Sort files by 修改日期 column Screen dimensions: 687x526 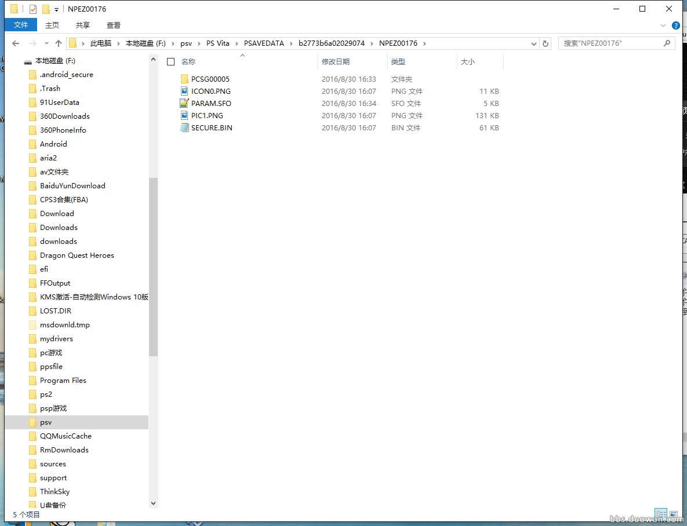[x=336, y=62]
